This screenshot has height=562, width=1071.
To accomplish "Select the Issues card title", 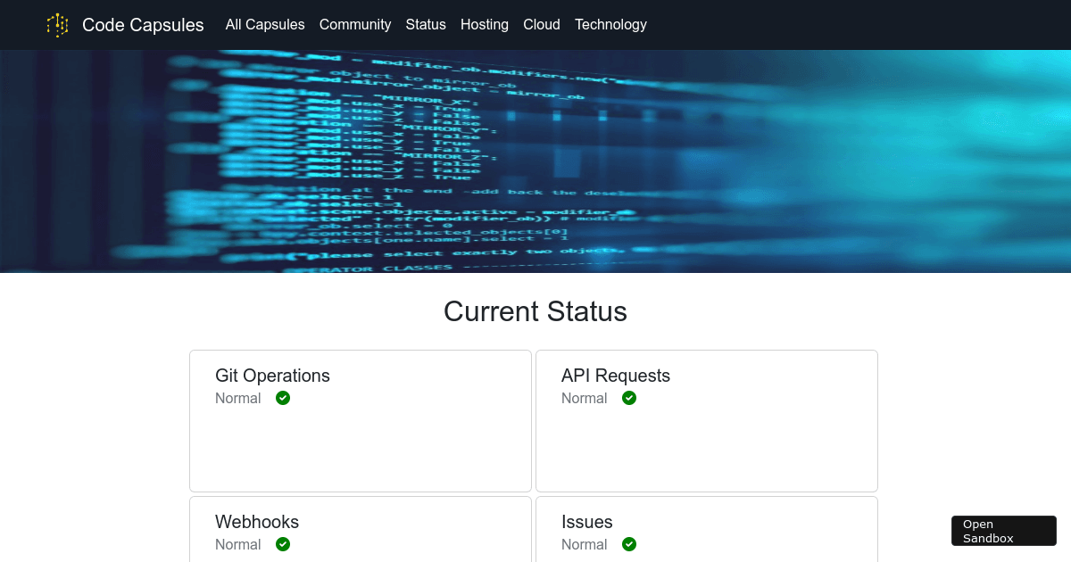I will point(587,522).
